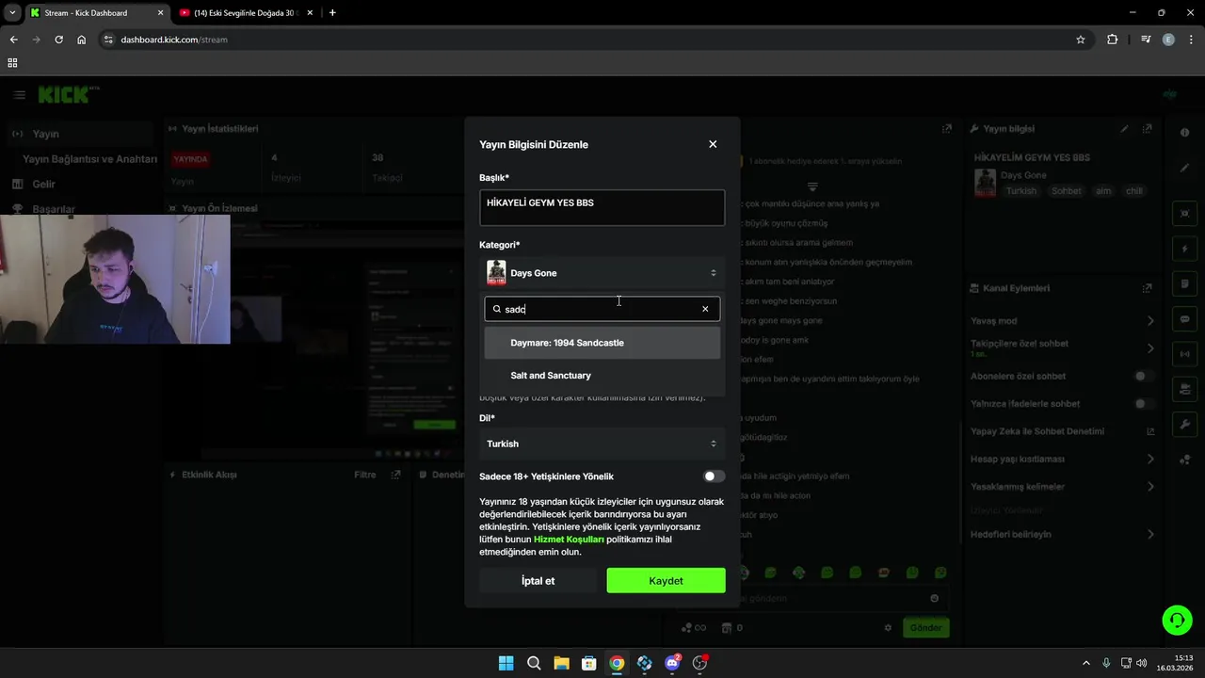Screen dimensions: 1205x678
Task: Open File Explorer from taskbar
Action: (561, 663)
